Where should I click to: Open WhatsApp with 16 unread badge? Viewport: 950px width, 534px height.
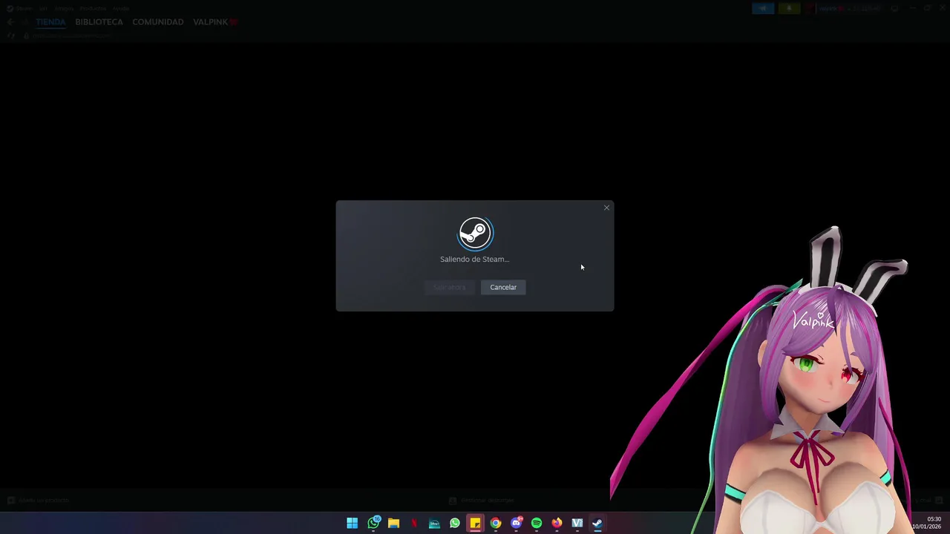[373, 523]
